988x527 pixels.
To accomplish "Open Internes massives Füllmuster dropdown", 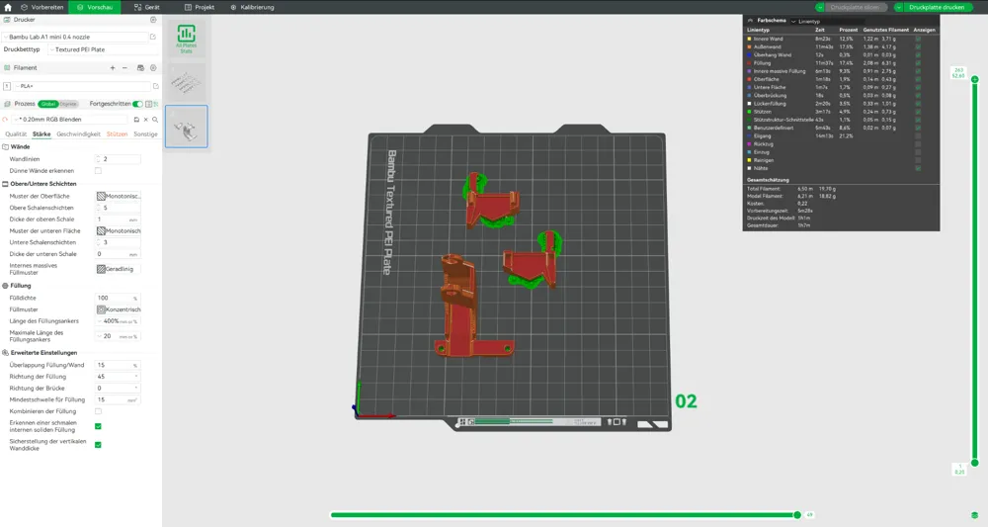I will click(118, 269).
